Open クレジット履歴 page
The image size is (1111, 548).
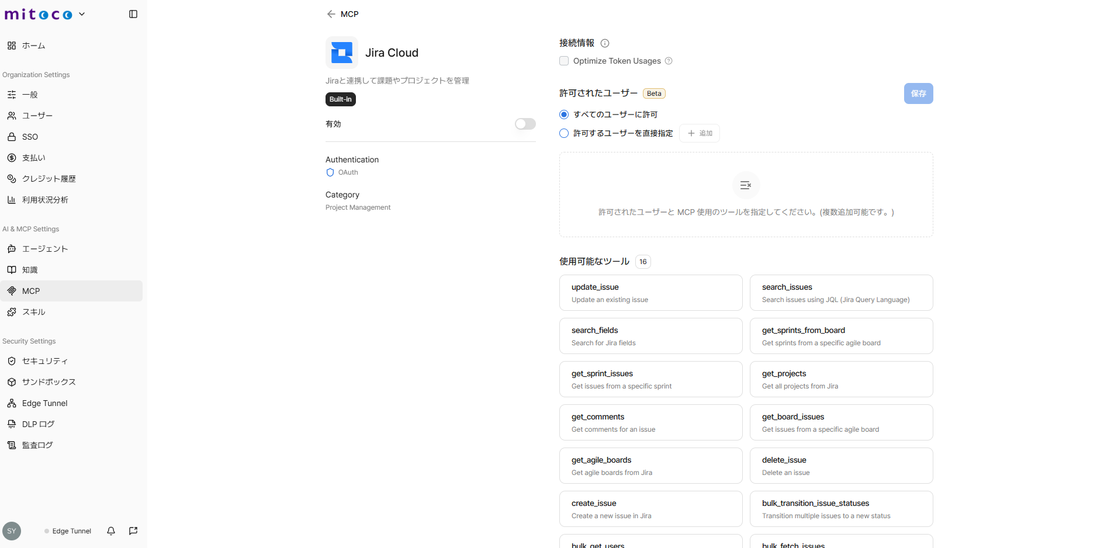[71, 179]
